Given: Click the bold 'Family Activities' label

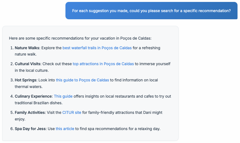Looking at the screenshot, I should pyautogui.click(x=30, y=112).
